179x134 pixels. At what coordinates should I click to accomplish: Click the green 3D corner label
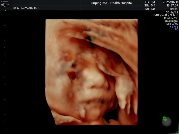click(x=177, y=132)
